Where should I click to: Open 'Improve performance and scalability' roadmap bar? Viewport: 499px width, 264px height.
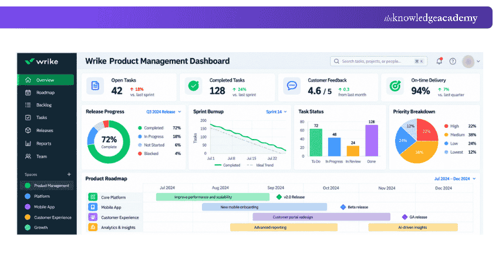[x=213, y=197]
